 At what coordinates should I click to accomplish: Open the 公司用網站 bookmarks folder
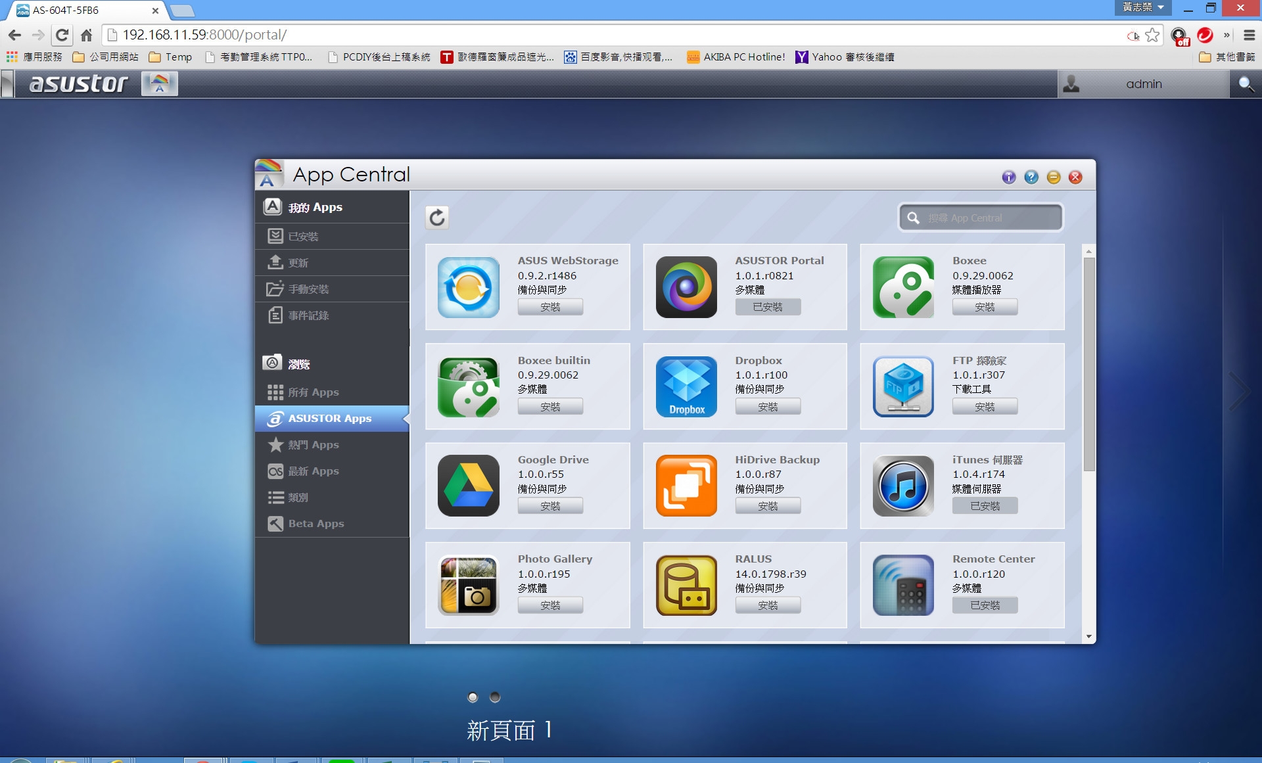pyautogui.click(x=106, y=57)
